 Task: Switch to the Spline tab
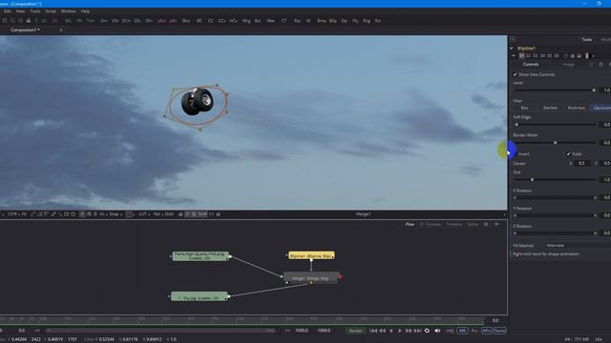pyautogui.click(x=473, y=225)
